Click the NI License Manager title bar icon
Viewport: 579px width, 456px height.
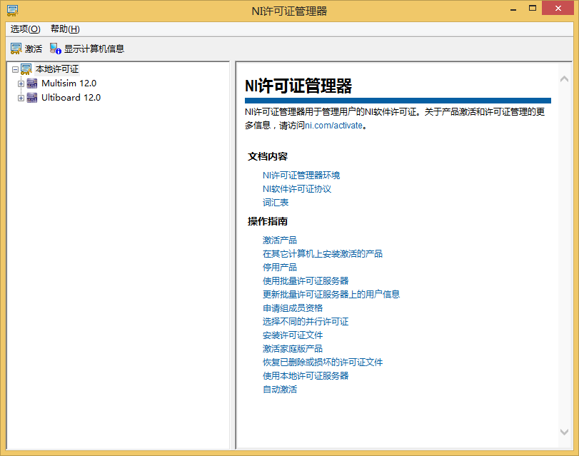click(x=13, y=11)
